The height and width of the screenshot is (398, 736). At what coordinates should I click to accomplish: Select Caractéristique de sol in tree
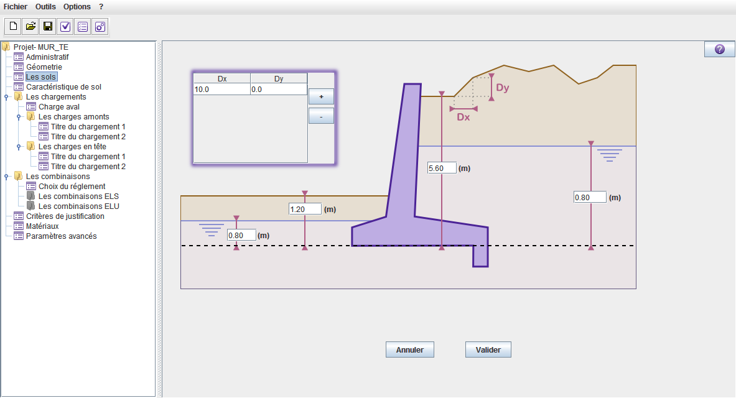click(x=63, y=87)
